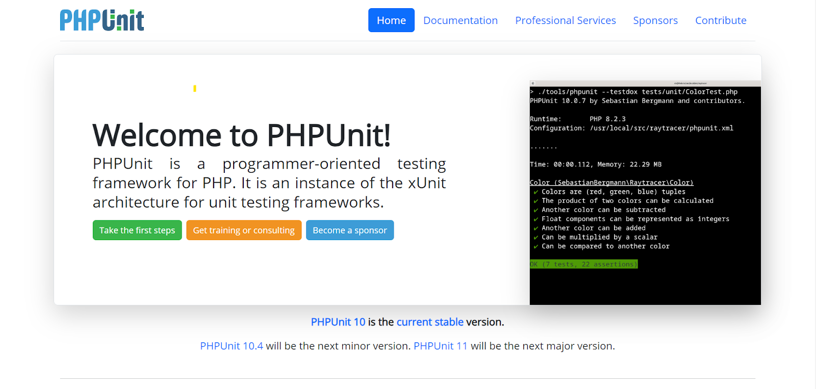The width and height of the screenshot is (816, 389).
Task: Click the 'programmer-oriented testing framework' paragraph
Action: tap(269, 183)
